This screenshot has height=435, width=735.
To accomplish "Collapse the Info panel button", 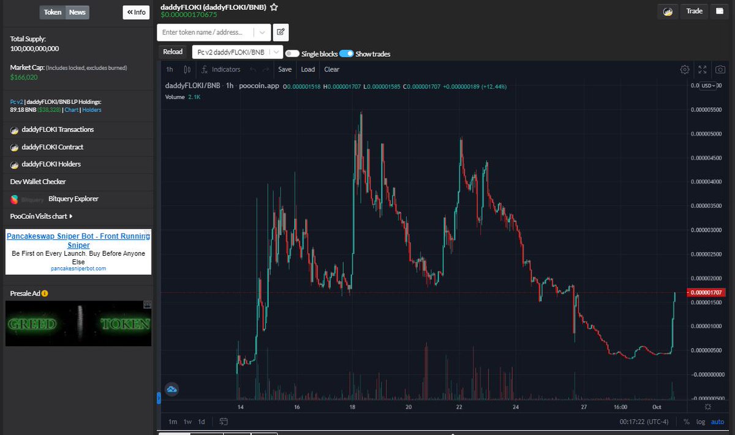I will [x=136, y=12].
